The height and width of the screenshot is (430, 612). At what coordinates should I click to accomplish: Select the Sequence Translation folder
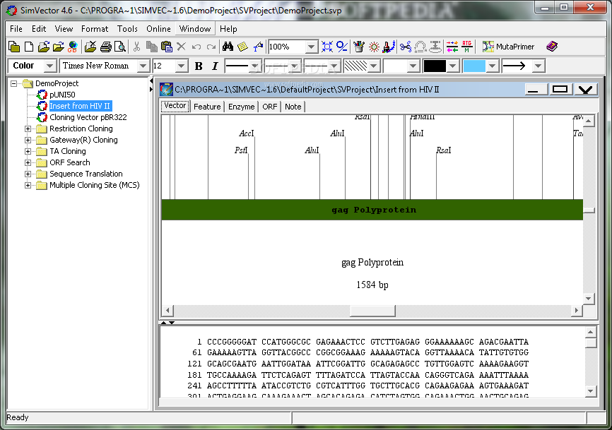[86, 174]
